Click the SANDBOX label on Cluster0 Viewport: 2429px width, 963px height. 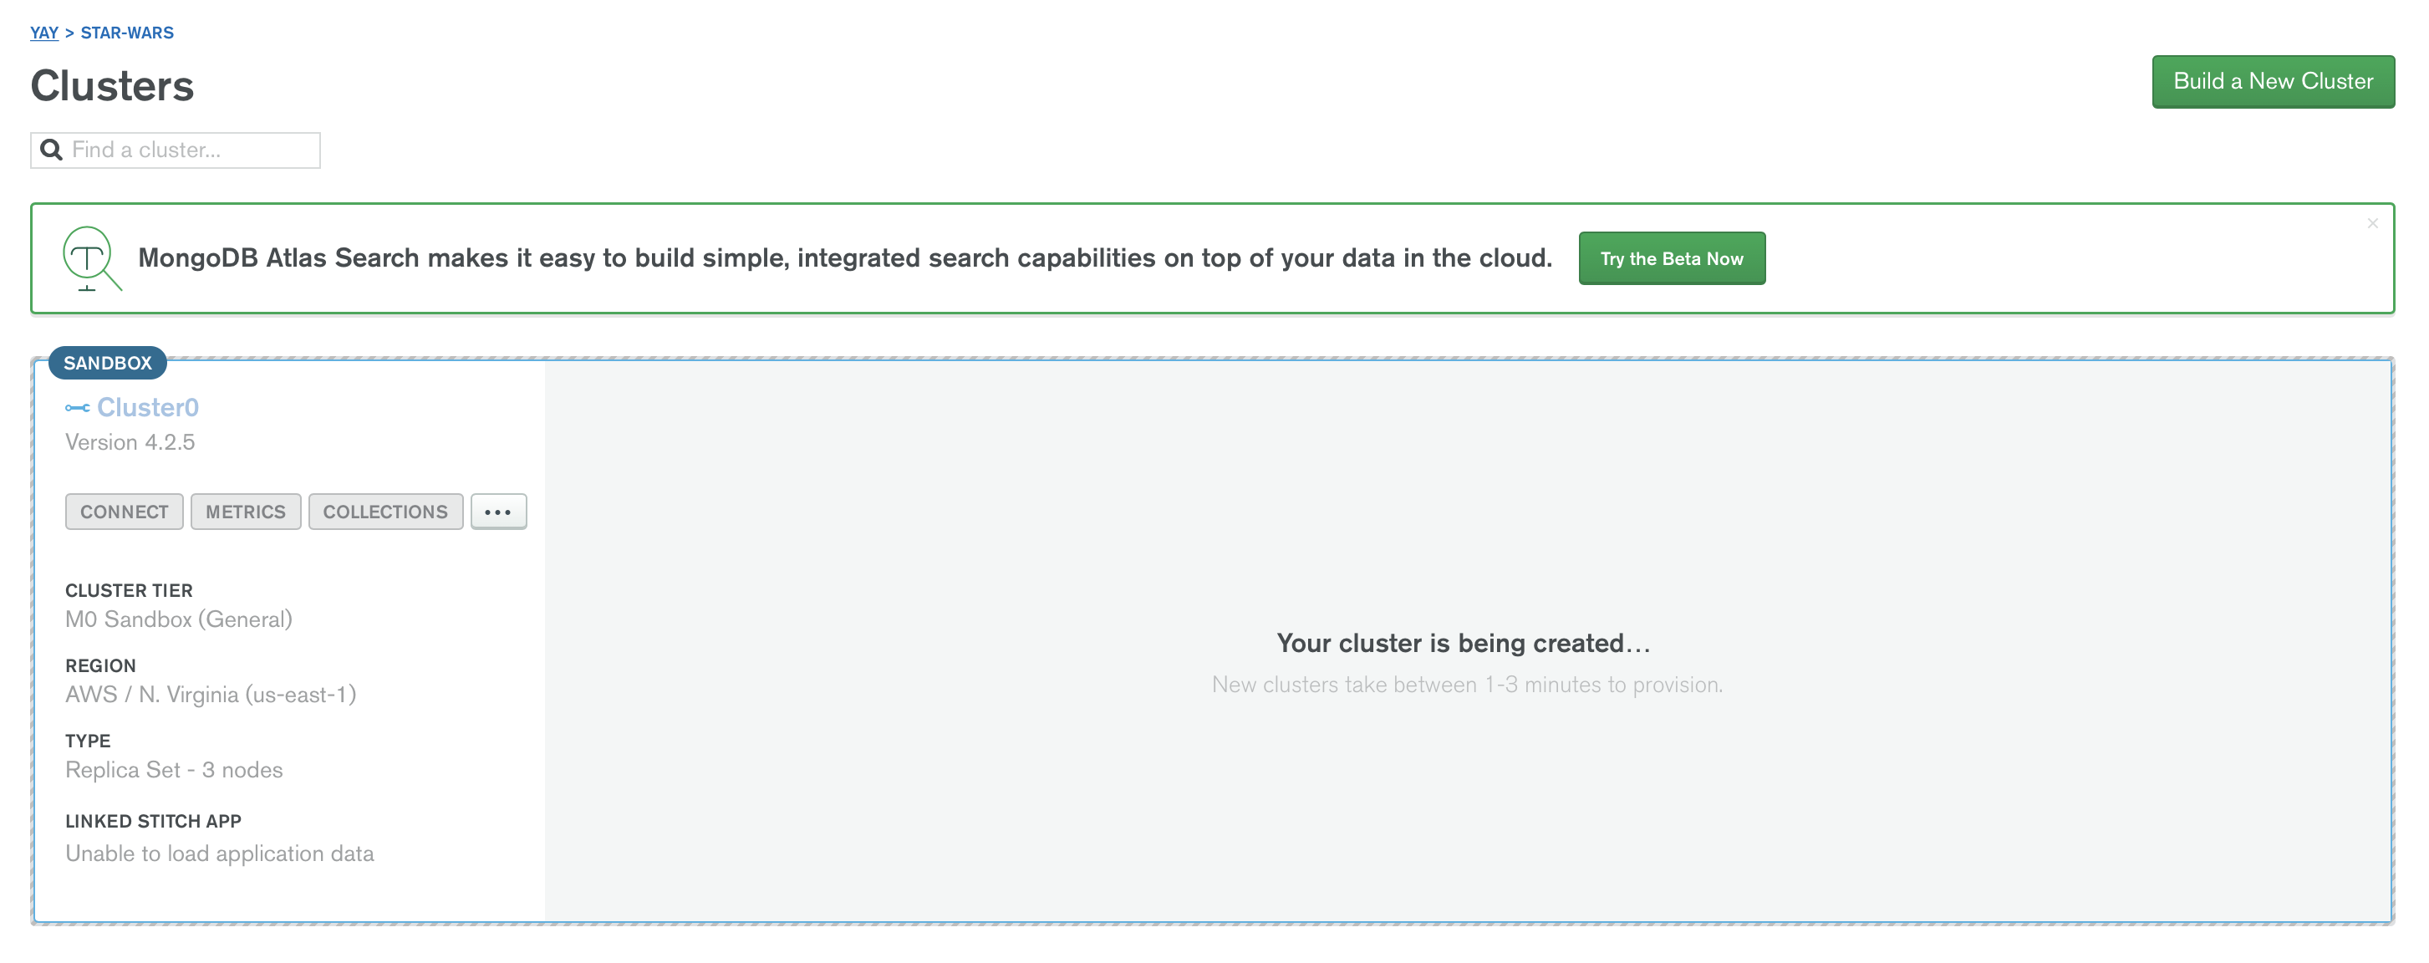104,362
